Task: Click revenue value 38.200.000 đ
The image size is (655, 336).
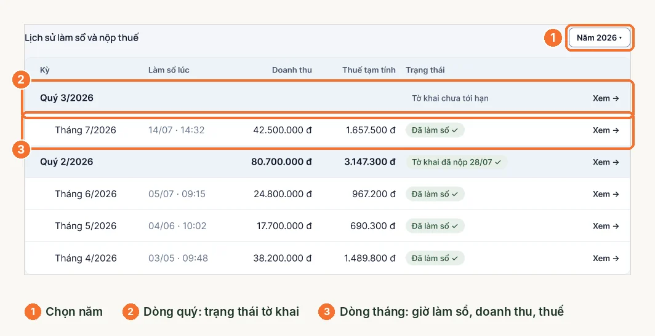Action: tap(283, 258)
